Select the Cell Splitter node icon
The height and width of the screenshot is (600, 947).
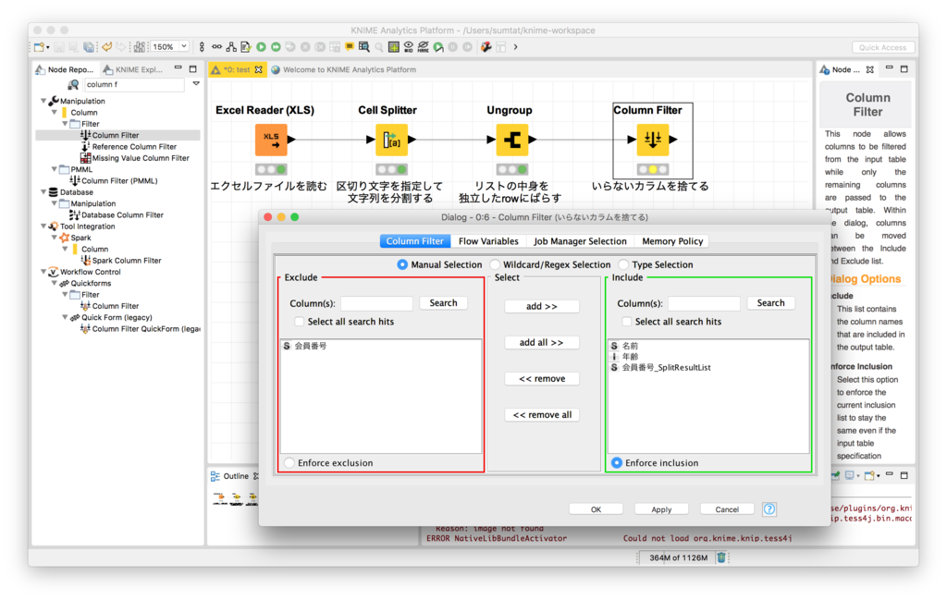tap(391, 140)
